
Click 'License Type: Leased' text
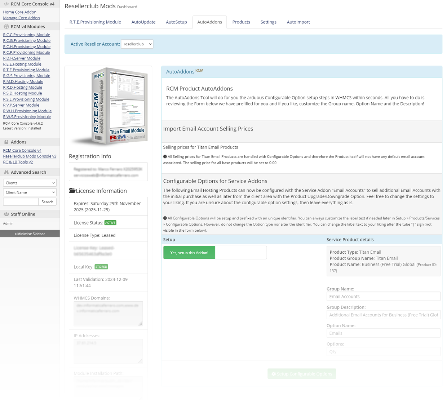[94, 235]
